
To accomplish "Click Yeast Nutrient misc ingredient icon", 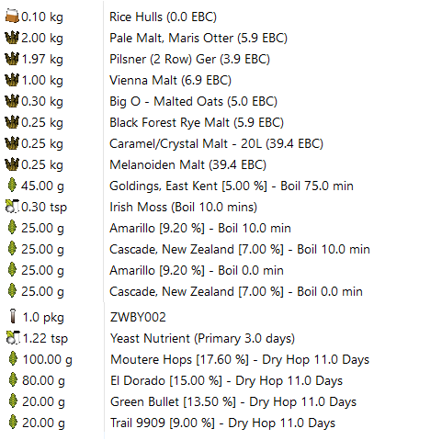I will pyautogui.click(x=13, y=338).
